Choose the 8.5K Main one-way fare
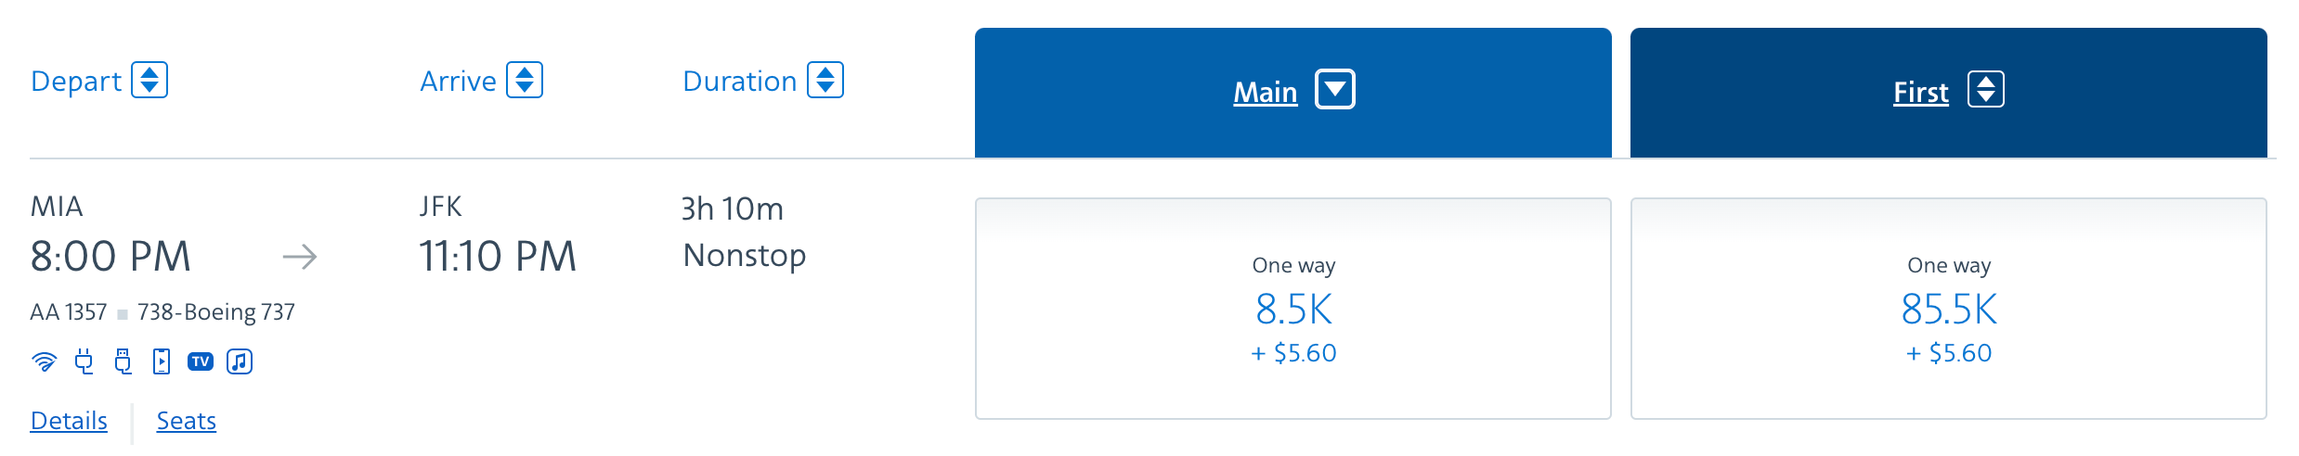This screenshot has width=2299, height=456. 1293,309
